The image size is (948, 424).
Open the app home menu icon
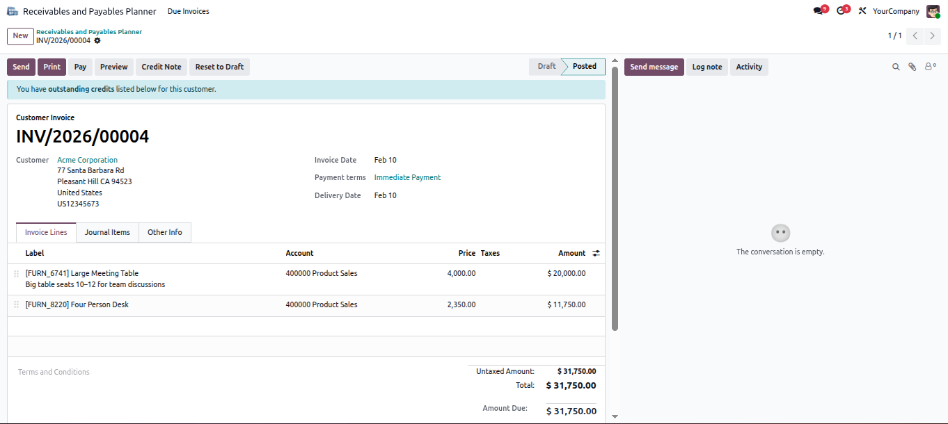click(x=13, y=11)
